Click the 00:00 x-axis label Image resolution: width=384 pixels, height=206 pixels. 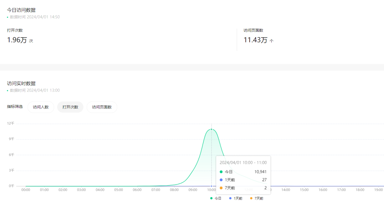(26, 190)
